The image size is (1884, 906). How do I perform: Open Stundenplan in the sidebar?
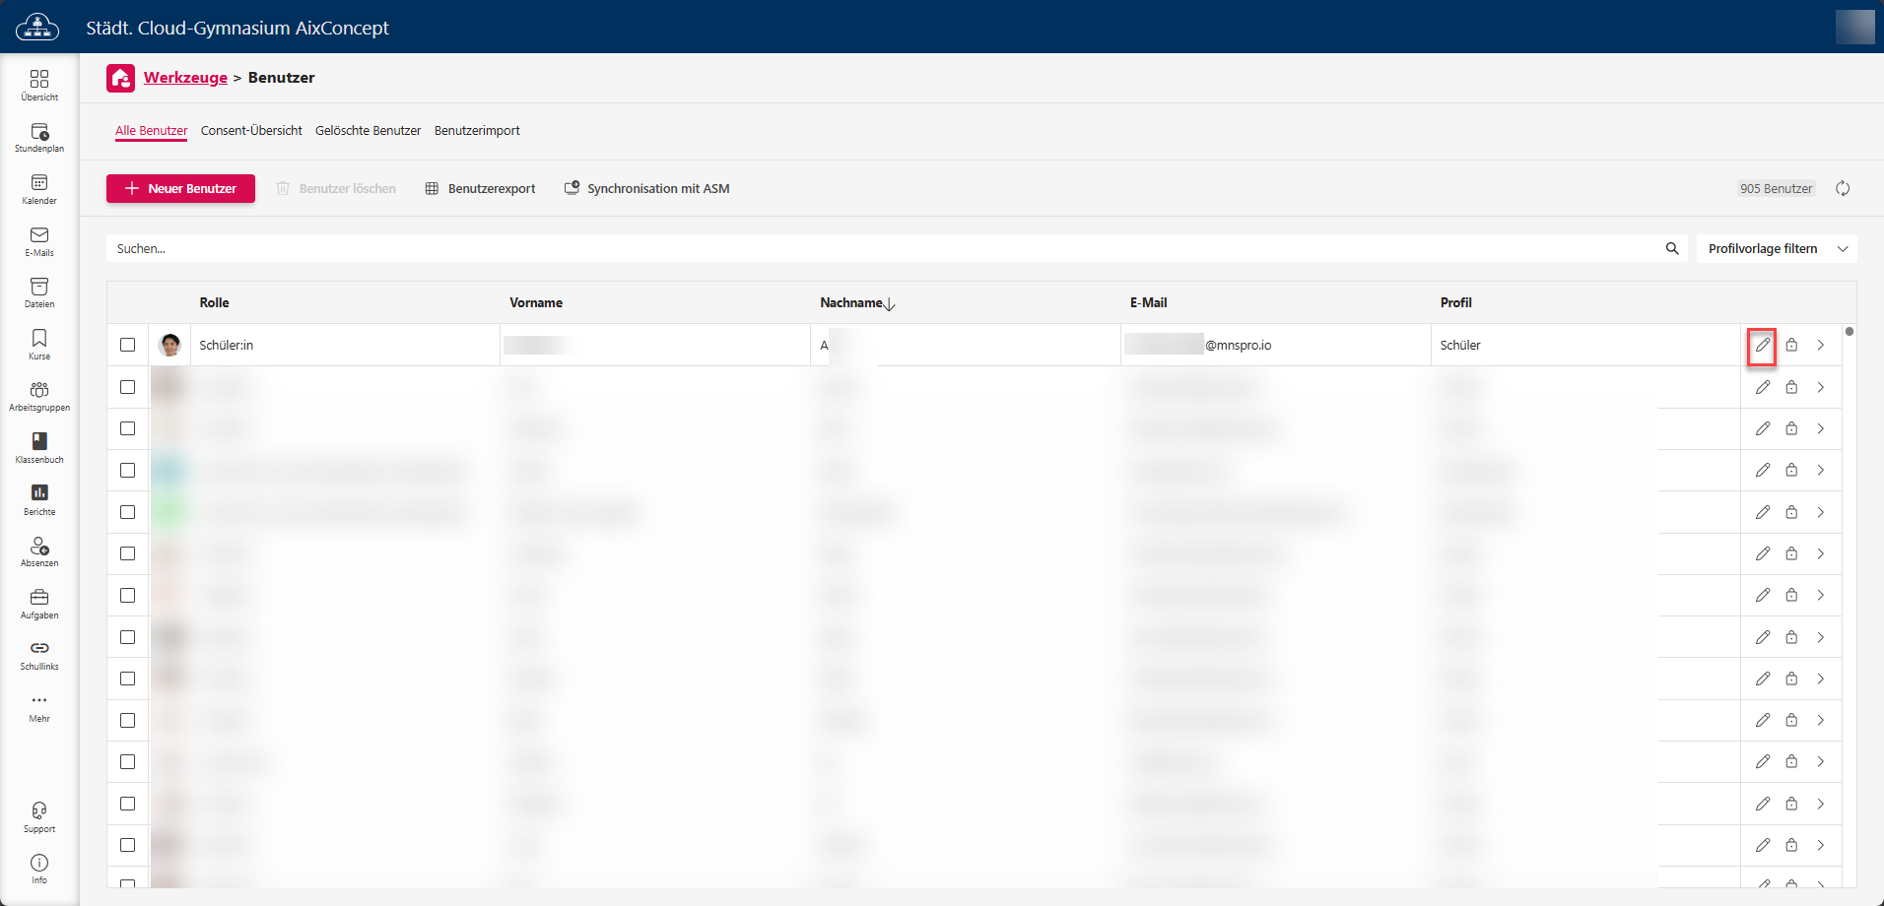click(x=39, y=137)
